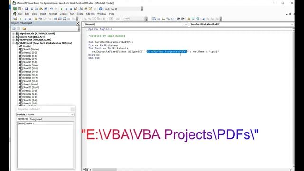The height and width of the screenshot is (171, 304).
Task: Open the File menu
Action: (20, 14)
